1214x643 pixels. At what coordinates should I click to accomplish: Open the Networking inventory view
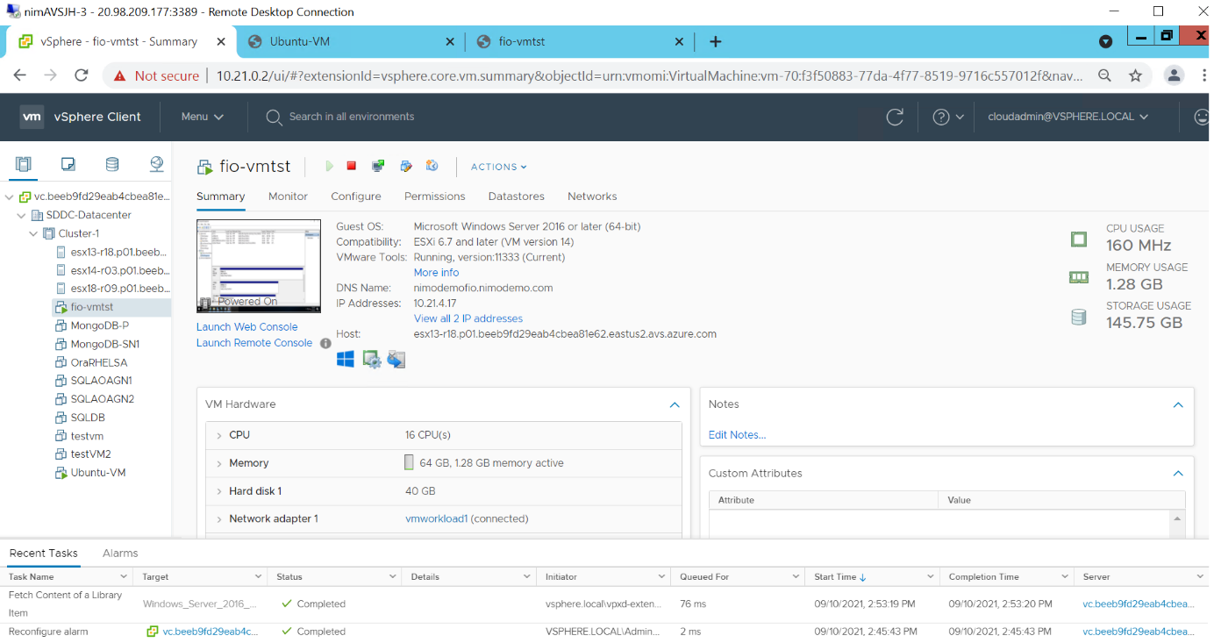[156, 164]
